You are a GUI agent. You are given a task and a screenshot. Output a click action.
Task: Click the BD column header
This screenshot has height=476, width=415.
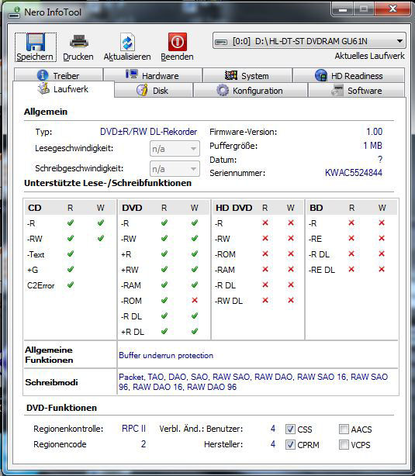click(316, 208)
